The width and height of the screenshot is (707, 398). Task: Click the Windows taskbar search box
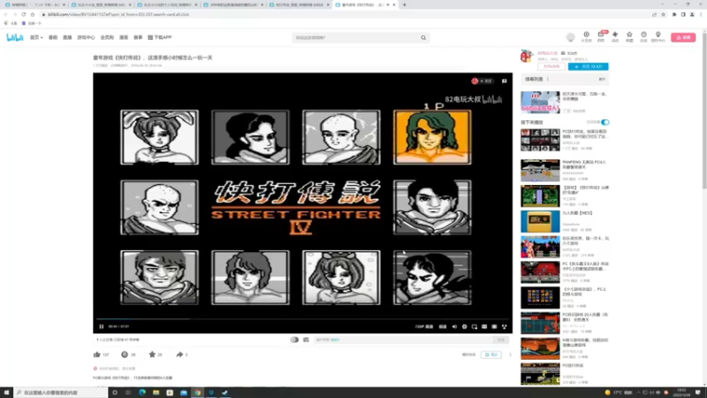pos(60,393)
